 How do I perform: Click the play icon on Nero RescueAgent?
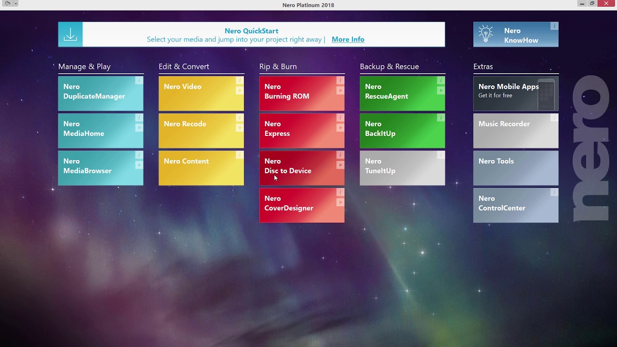[x=441, y=90]
